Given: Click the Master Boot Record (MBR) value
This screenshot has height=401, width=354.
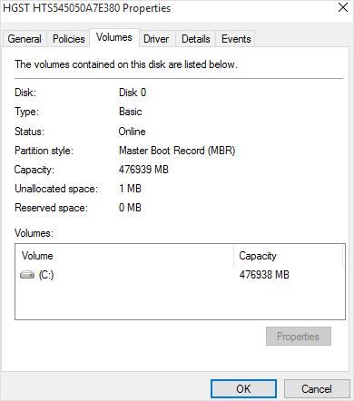Looking at the screenshot, I should point(177,151).
